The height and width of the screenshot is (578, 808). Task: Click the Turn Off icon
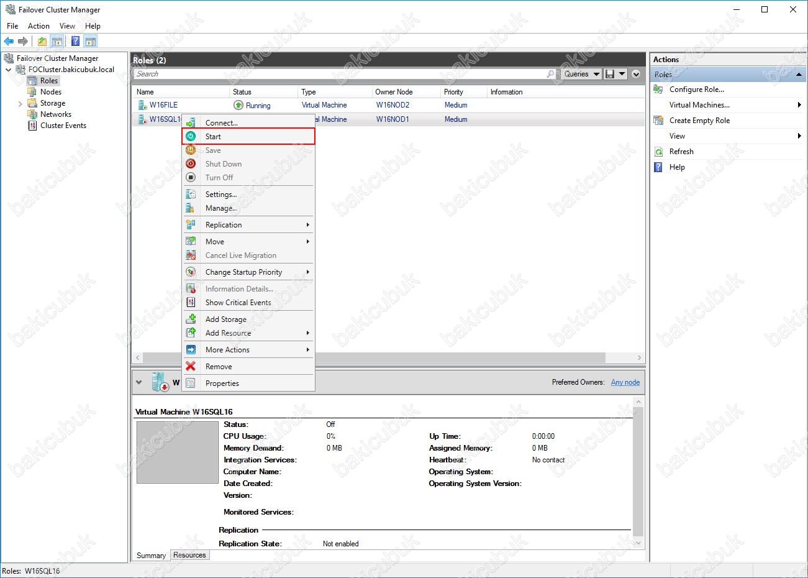click(191, 177)
